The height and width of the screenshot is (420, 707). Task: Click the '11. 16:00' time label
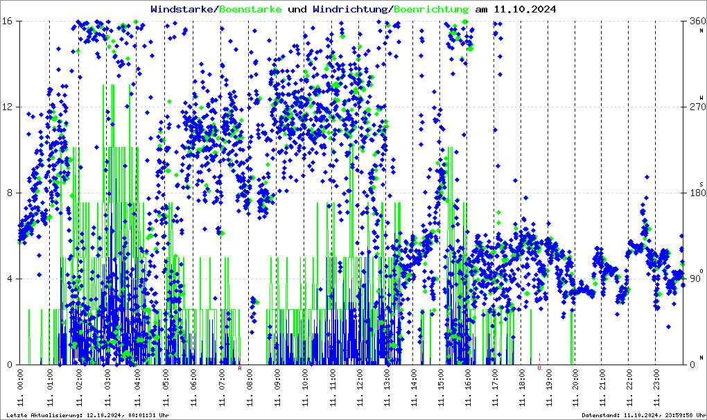(x=468, y=388)
